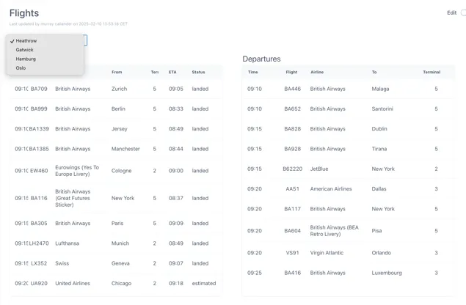
Task: Click the departures Time column header
Action: 253,72
